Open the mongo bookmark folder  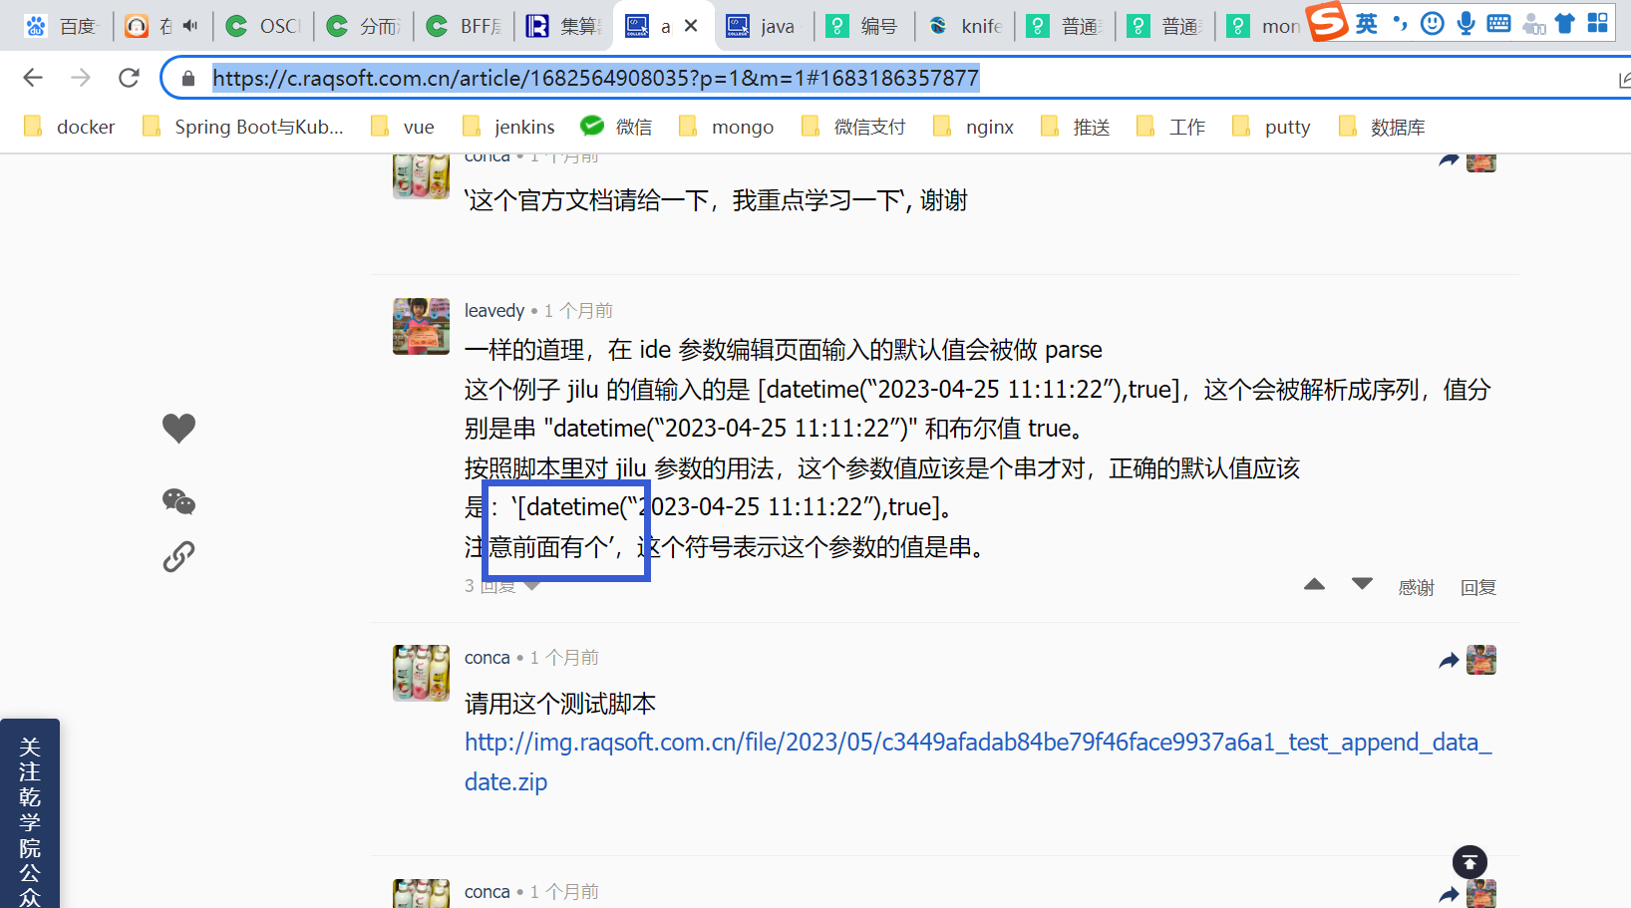[x=726, y=127]
